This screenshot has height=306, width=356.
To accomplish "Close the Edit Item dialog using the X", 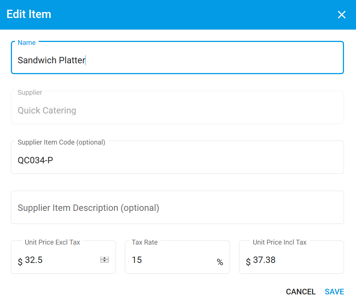I will (x=341, y=15).
